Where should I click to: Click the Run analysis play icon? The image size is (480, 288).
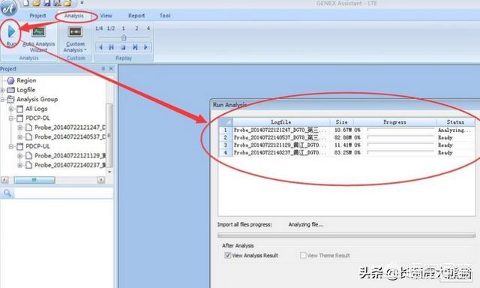(x=11, y=31)
